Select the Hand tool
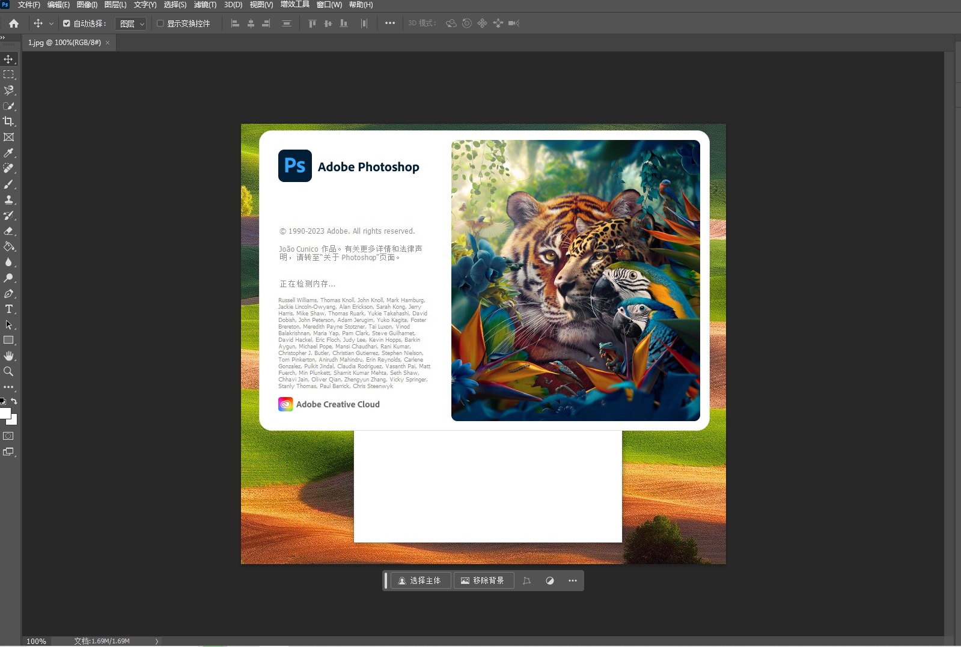 coord(8,356)
